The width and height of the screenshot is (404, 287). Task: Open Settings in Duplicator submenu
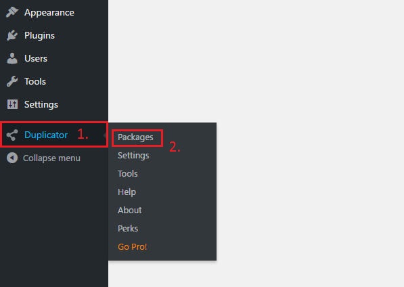coord(133,156)
